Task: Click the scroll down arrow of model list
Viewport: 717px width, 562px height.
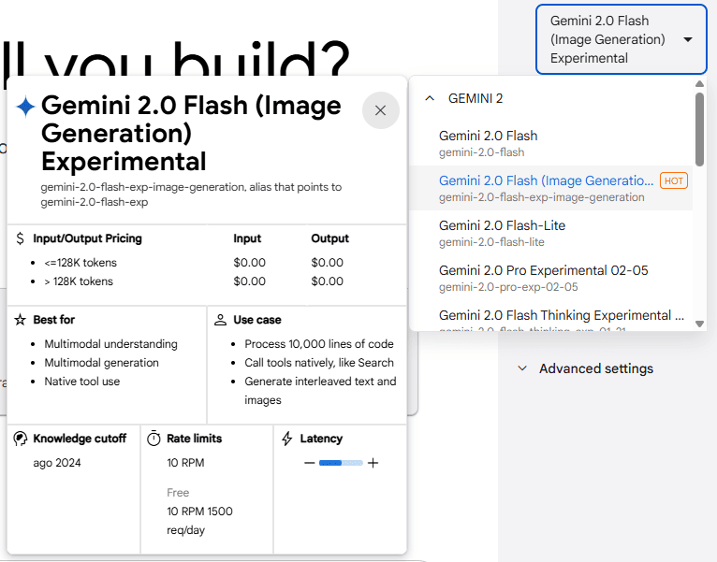Action: pyautogui.click(x=699, y=324)
